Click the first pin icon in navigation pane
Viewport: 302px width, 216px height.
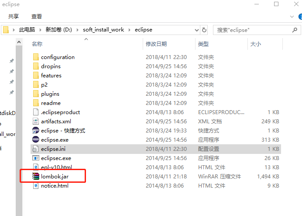12,61
